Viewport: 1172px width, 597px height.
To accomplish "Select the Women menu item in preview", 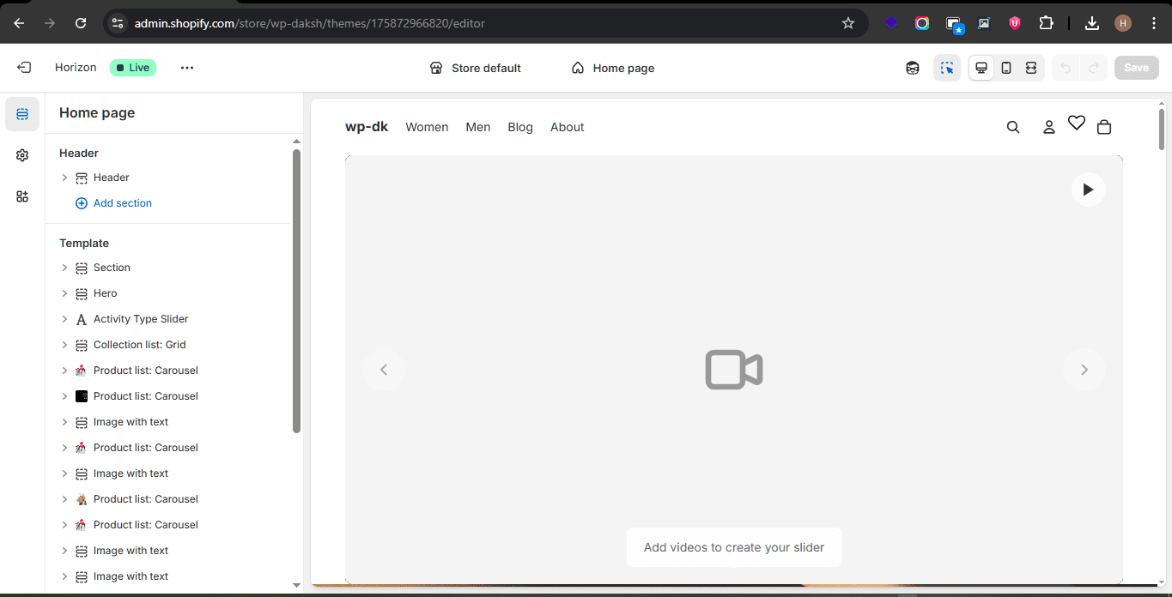I will 427,126.
